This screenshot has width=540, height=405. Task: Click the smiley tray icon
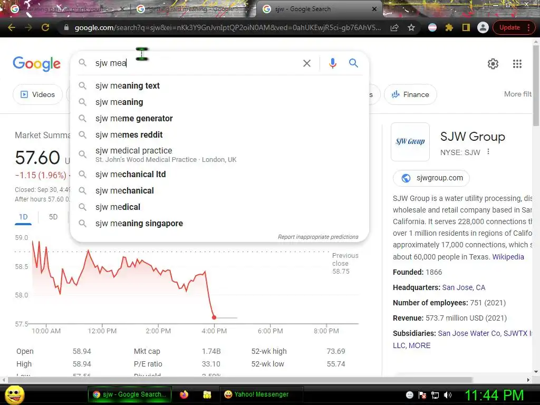point(409,395)
